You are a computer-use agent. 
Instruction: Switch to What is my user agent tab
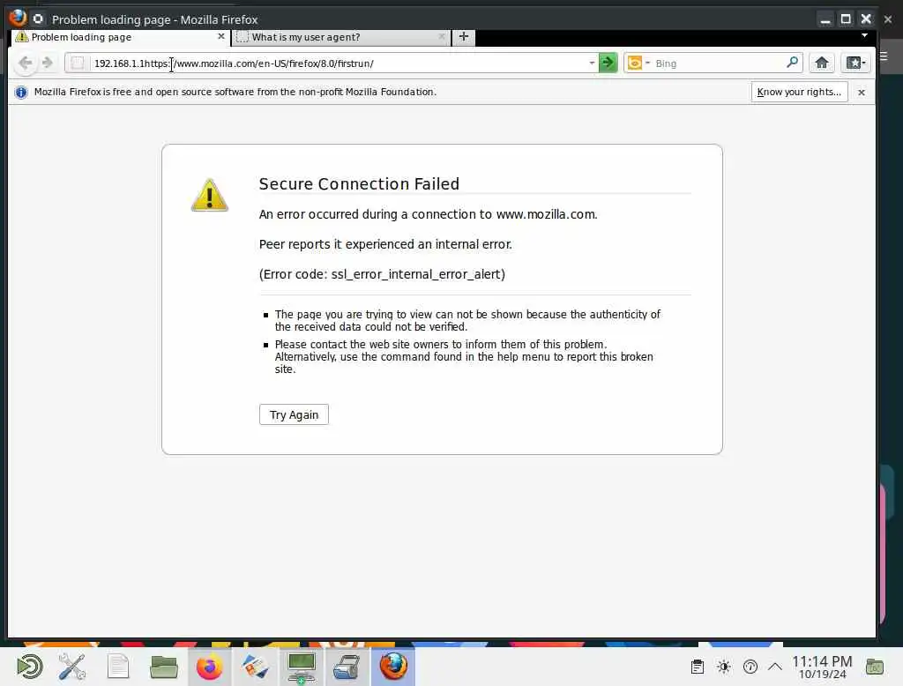[342, 37]
